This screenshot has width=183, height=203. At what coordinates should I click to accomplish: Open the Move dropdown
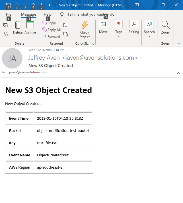coord(103,29)
